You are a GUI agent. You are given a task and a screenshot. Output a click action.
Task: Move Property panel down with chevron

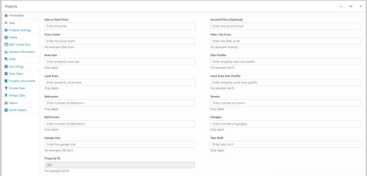click(x=351, y=6)
